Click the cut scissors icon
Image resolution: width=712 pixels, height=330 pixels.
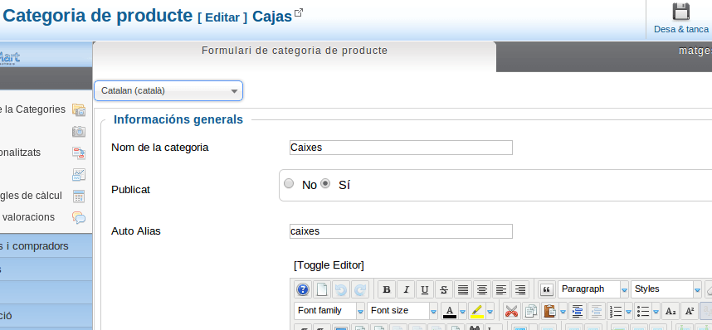coord(512,311)
